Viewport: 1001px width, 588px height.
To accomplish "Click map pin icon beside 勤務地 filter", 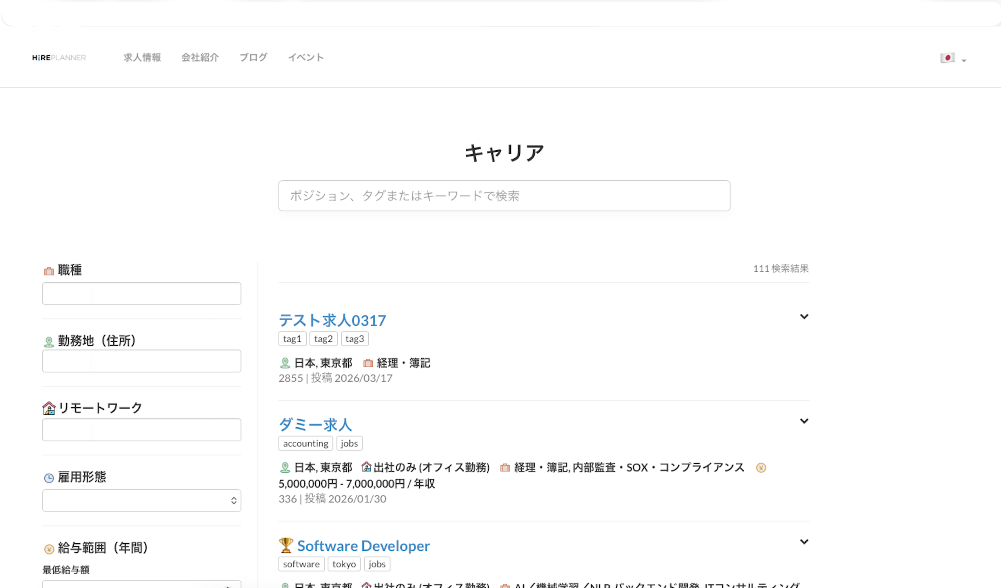I will click(x=49, y=342).
